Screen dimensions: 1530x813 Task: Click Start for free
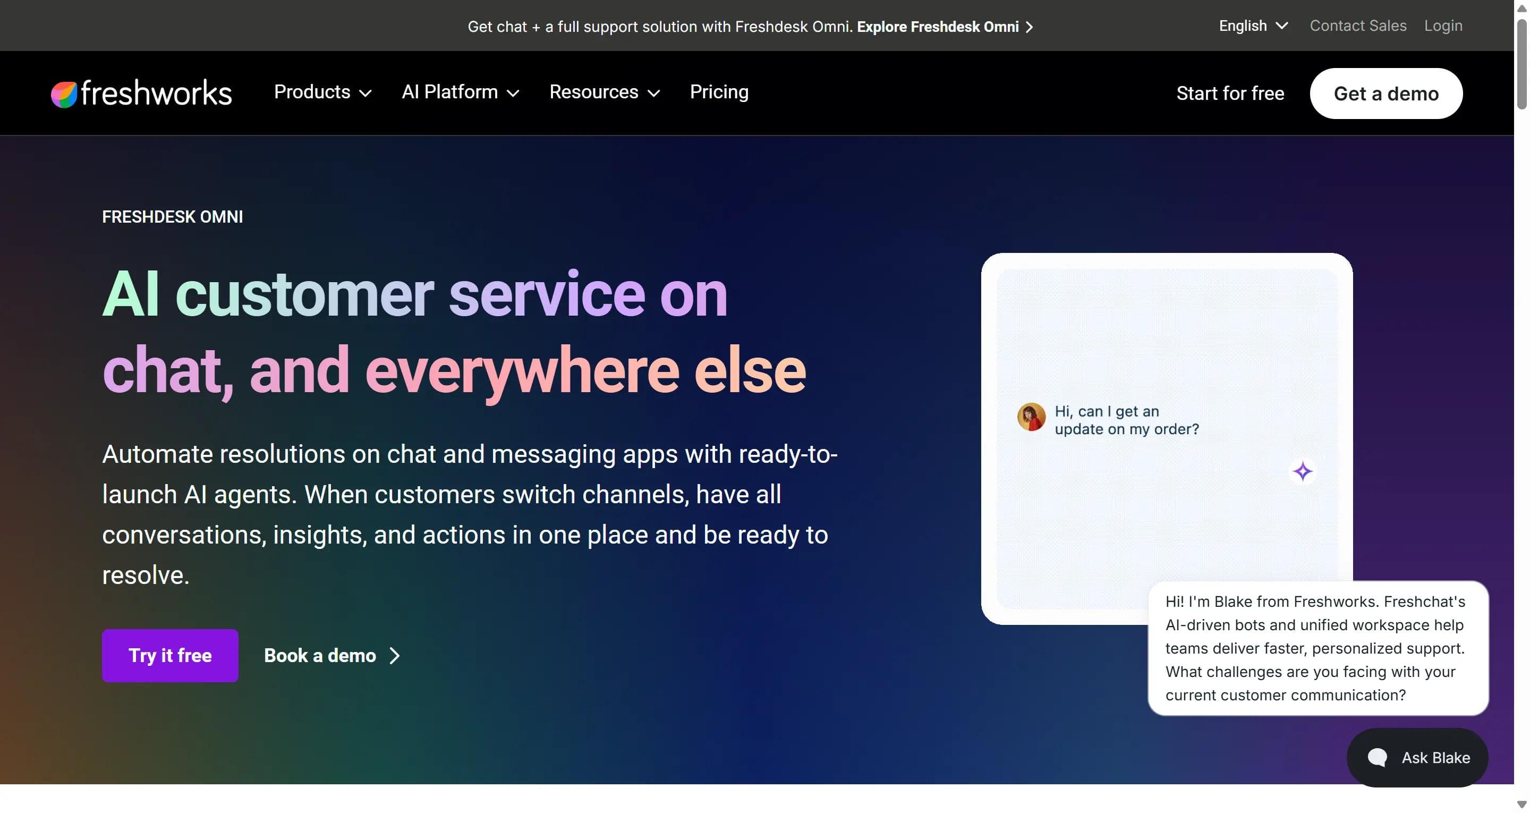pos(1230,94)
